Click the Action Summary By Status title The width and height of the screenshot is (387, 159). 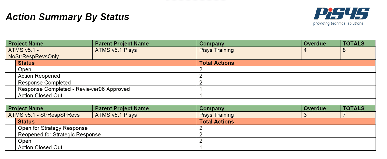(x=67, y=17)
